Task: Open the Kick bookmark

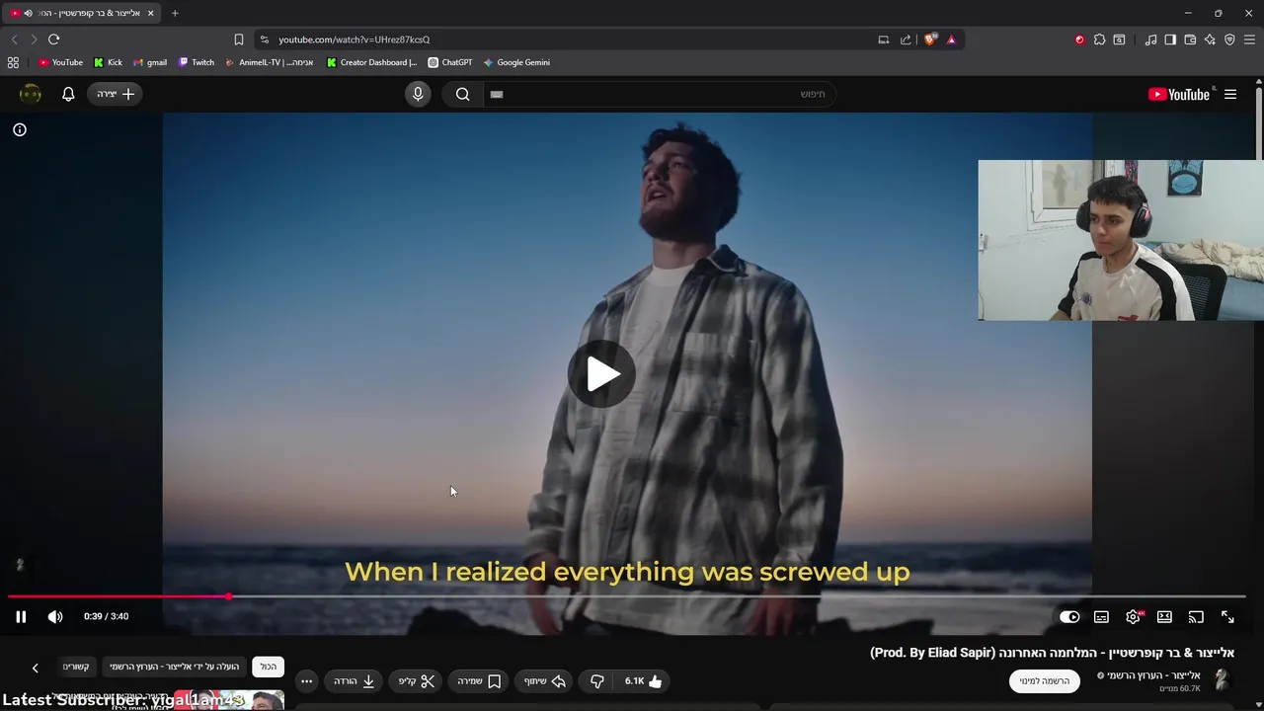Action: coord(108,62)
